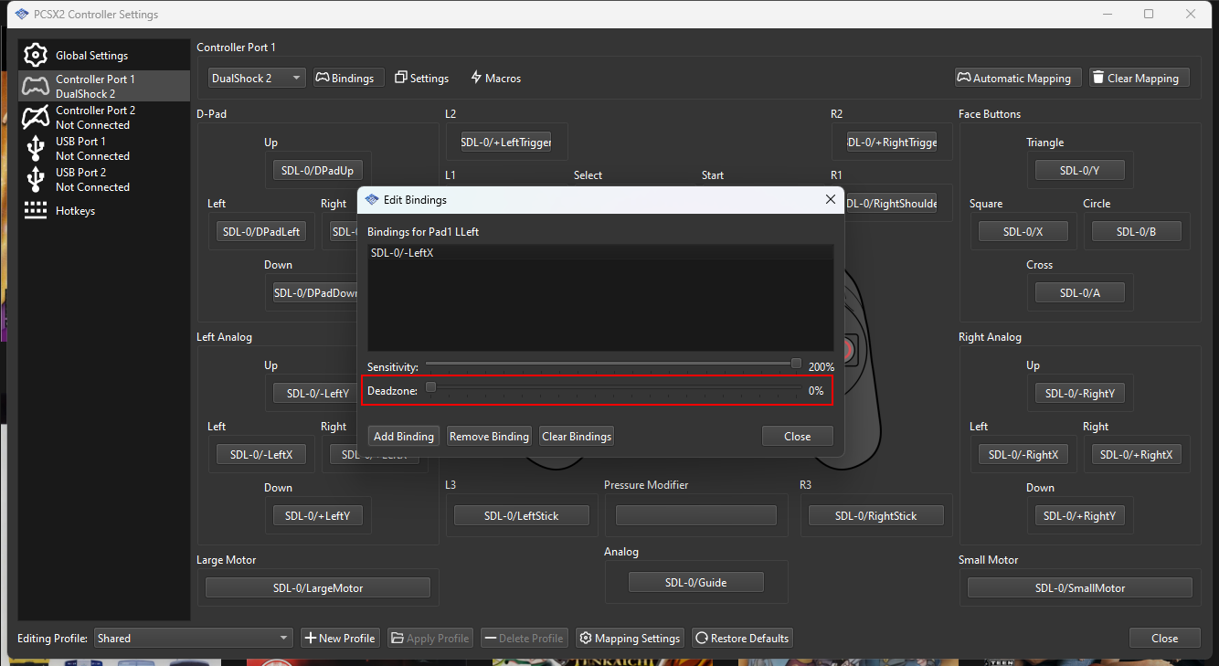
Task: Open the Bindings tab
Action: 349,78
